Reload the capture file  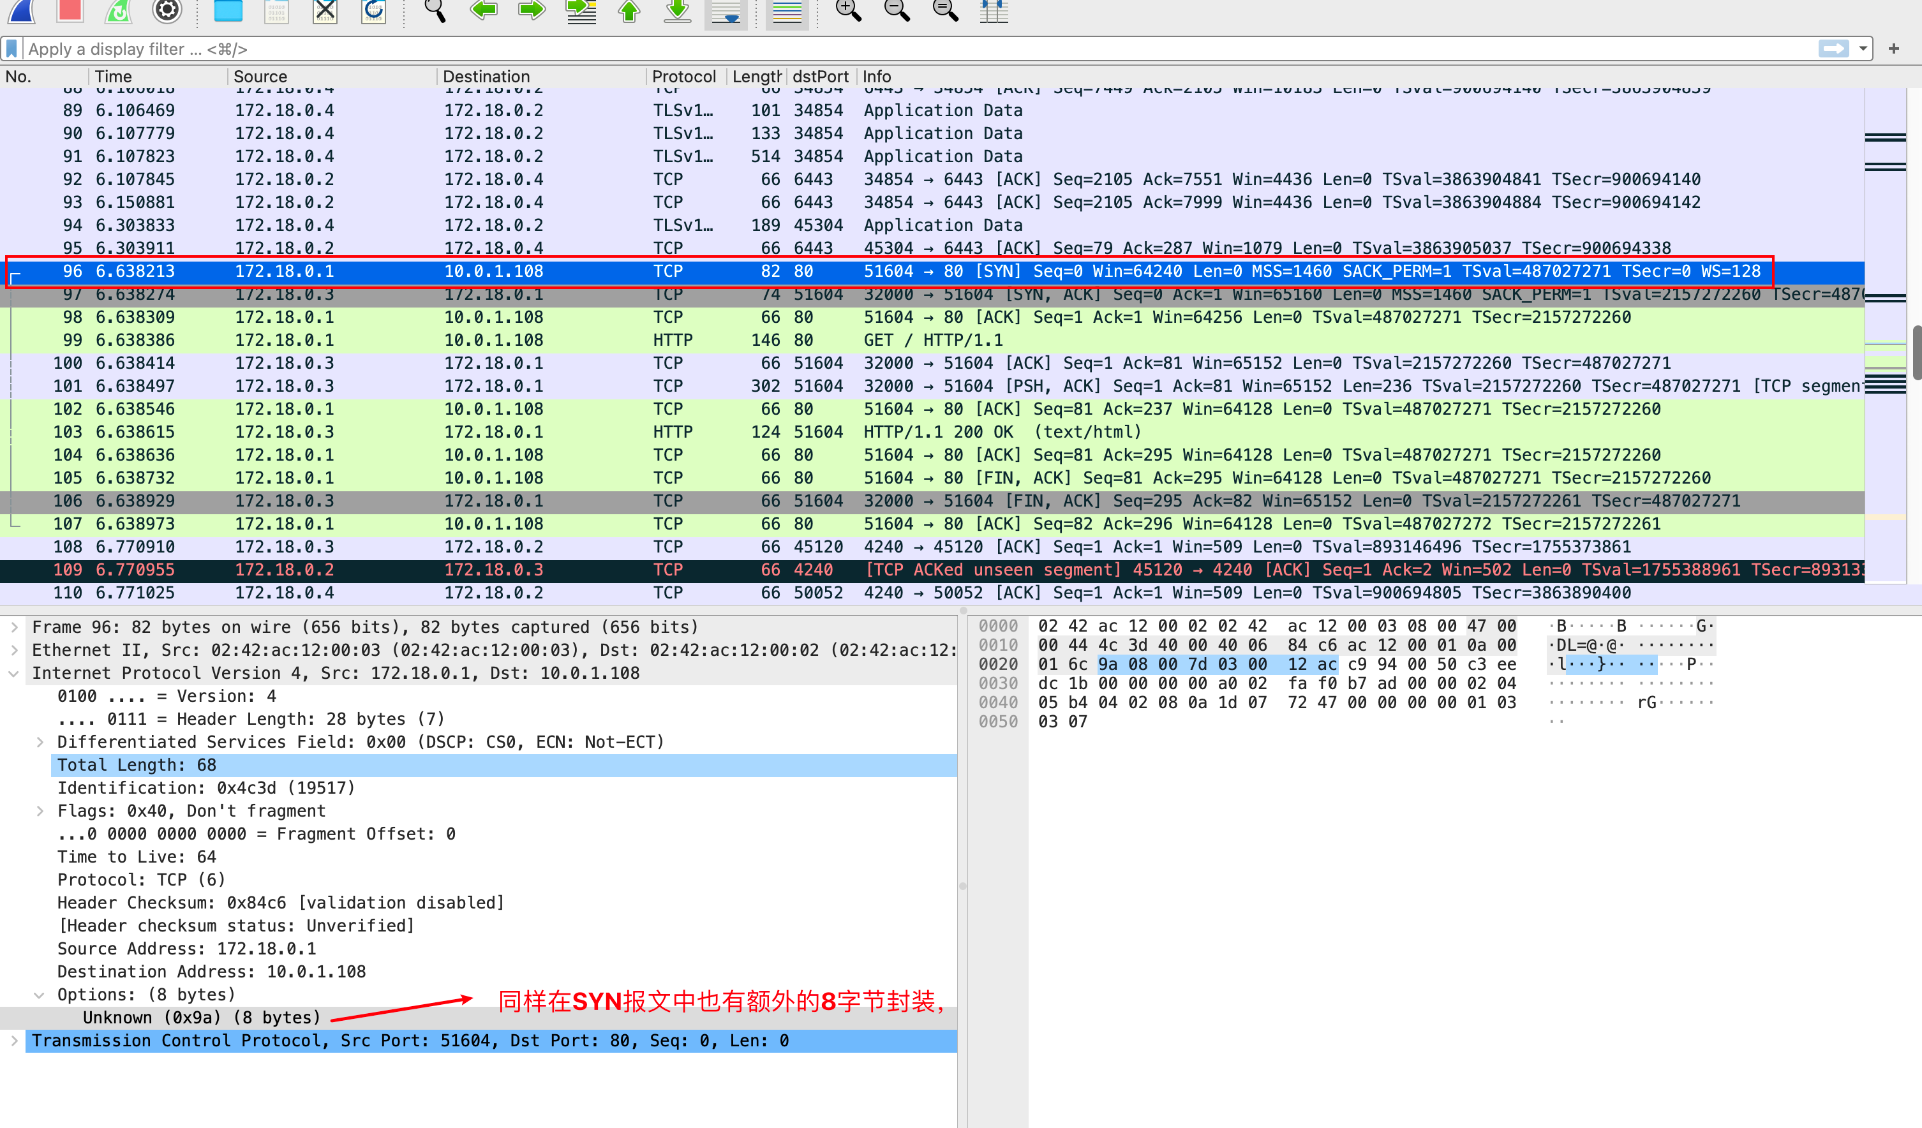pyautogui.click(x=374, y=10)
